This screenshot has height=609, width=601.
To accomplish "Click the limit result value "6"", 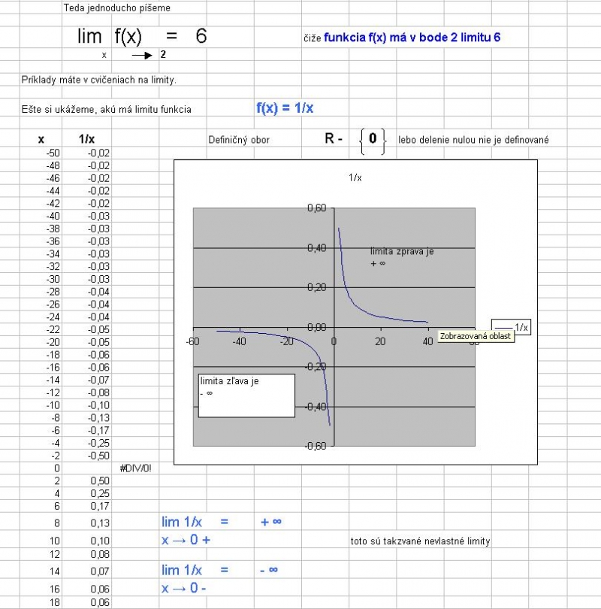I will click(201, 36).
